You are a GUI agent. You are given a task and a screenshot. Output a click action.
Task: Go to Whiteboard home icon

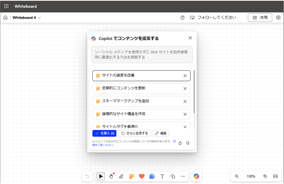pos(5,17)
